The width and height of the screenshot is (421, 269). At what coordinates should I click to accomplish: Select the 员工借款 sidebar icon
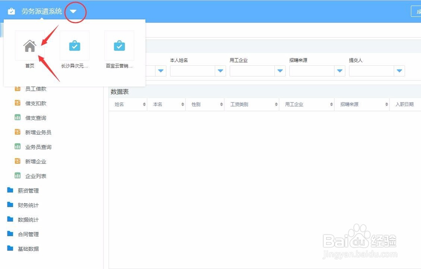click(x=17, y=88)
